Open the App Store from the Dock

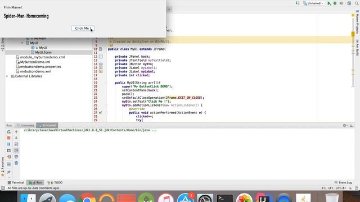coord(185,198)
